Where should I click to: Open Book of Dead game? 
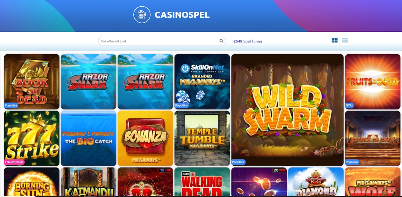point(31,82)
